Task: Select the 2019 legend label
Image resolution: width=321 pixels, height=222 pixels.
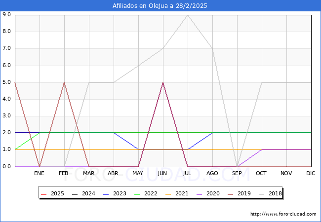Action: click(244, 193)
